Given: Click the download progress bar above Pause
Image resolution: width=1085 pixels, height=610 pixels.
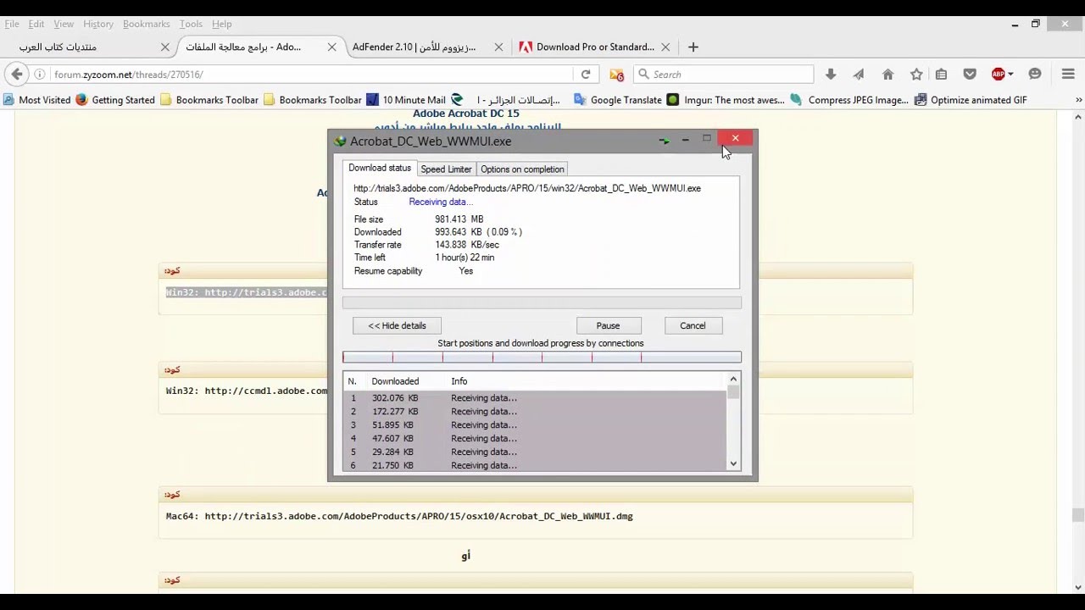Looking at the screenshot, I should [x=542, y=302].
